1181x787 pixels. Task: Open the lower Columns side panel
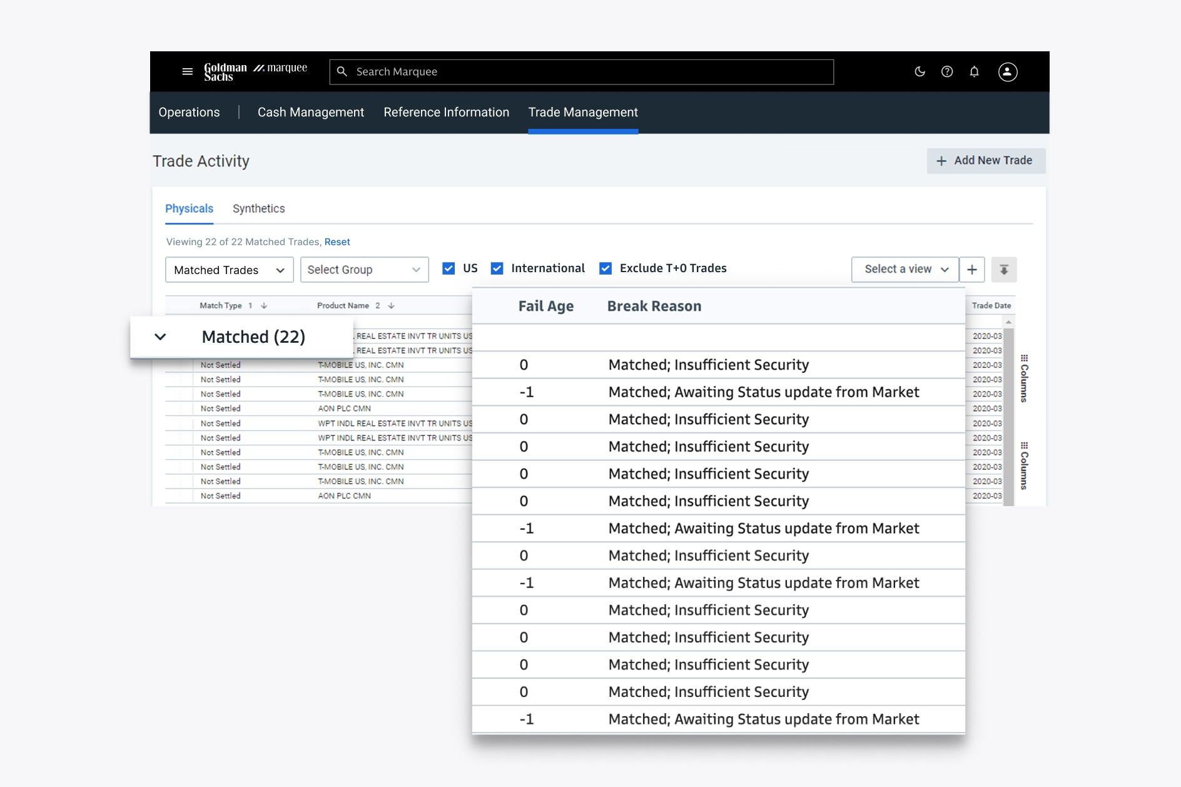pyautogui.click(x=1024, y=466)
